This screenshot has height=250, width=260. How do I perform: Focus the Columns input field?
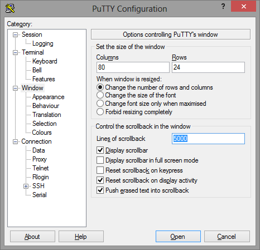(x=133, y=67)
